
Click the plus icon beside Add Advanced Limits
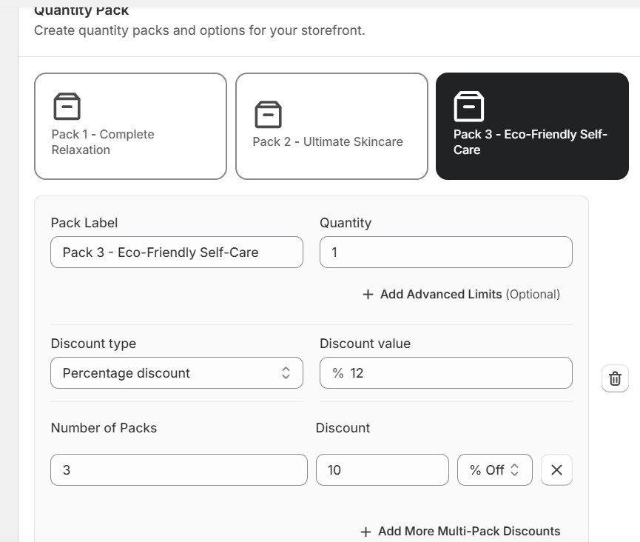[x=368, y=295]
